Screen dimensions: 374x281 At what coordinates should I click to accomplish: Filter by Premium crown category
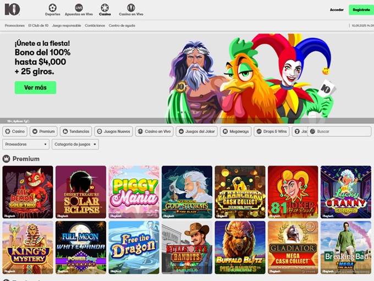[x=43, y=131]
